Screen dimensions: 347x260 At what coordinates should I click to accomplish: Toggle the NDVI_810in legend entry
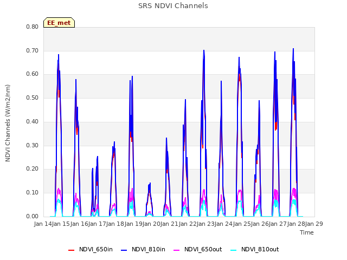pyautogui.click(x=143, y=250)
